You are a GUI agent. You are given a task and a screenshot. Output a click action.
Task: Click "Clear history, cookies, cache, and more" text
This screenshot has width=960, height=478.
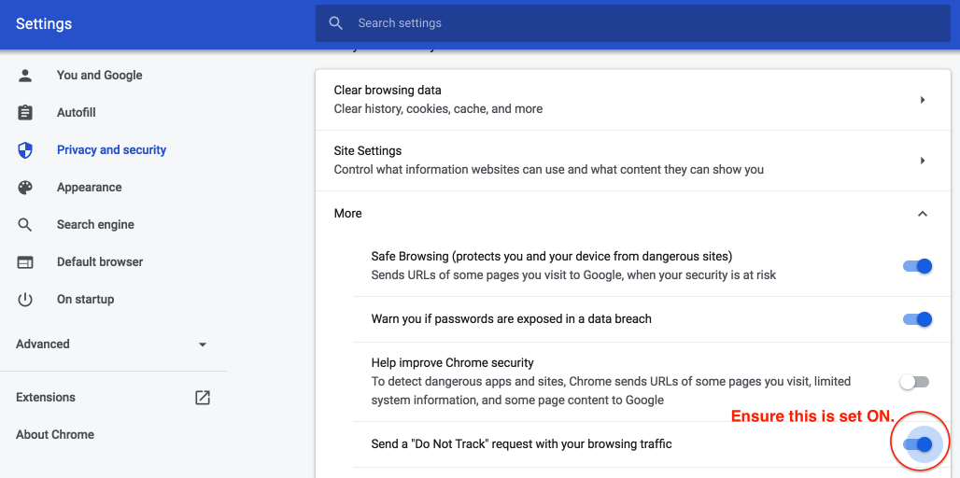click(x=438, y=109)
